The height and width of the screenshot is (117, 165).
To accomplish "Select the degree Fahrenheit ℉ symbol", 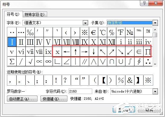I will [x=121, y=32].
